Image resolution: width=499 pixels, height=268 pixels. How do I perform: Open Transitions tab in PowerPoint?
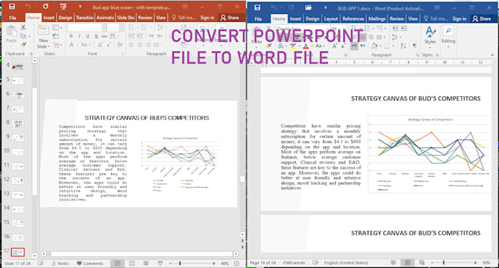pyautogui.click(x=84, y=18)
